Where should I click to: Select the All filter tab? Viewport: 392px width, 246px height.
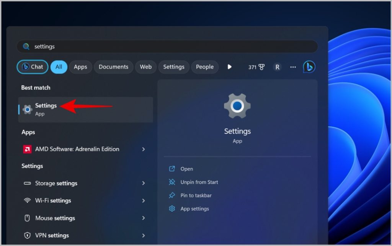(x=59, y=67)
